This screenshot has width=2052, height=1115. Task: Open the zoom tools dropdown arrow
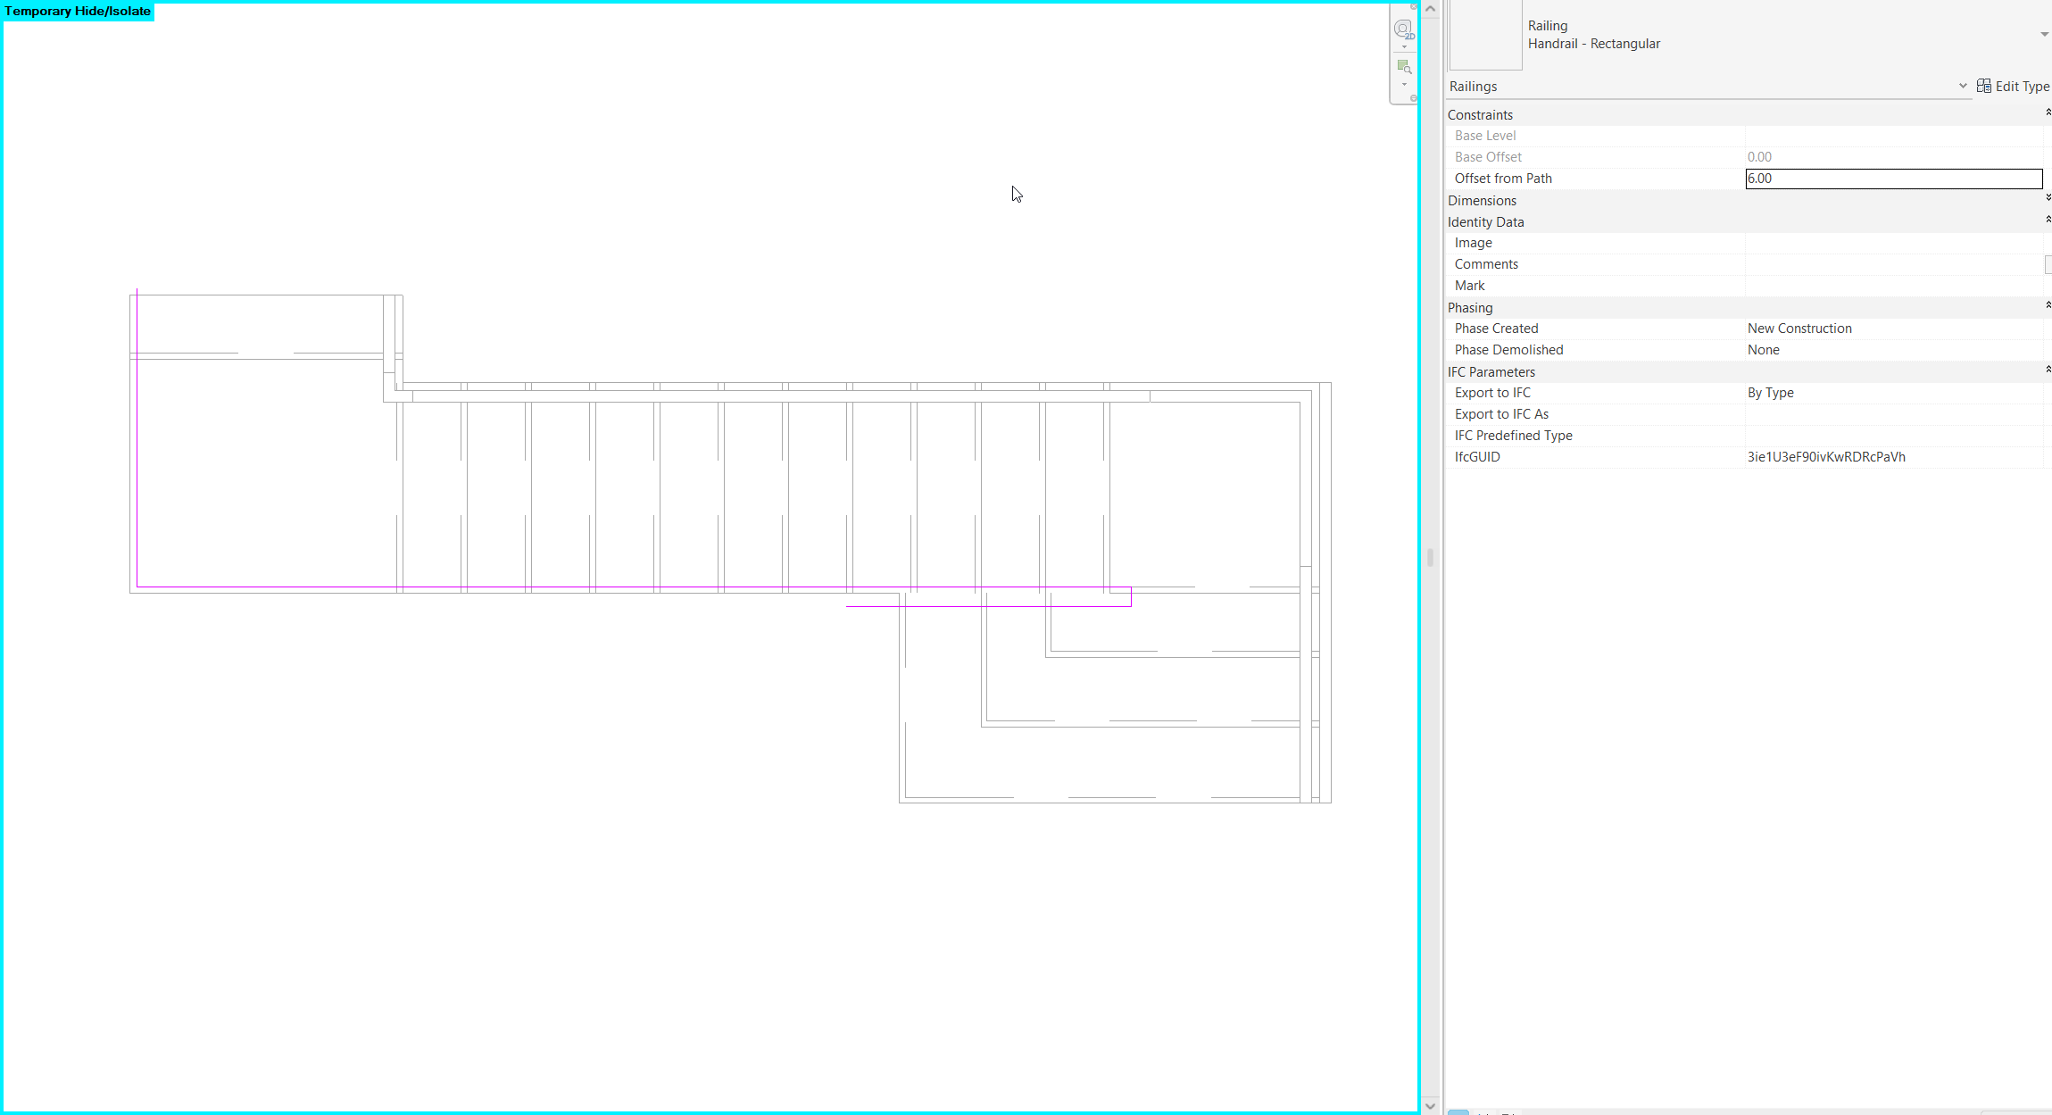[1404, 85]
